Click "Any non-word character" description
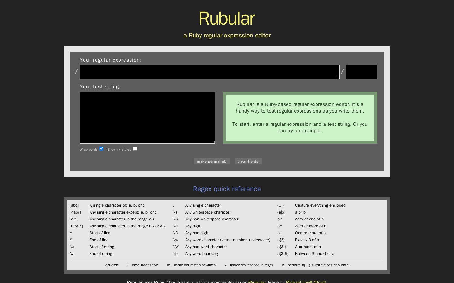 pyautogui.click(x=206, y=247)
